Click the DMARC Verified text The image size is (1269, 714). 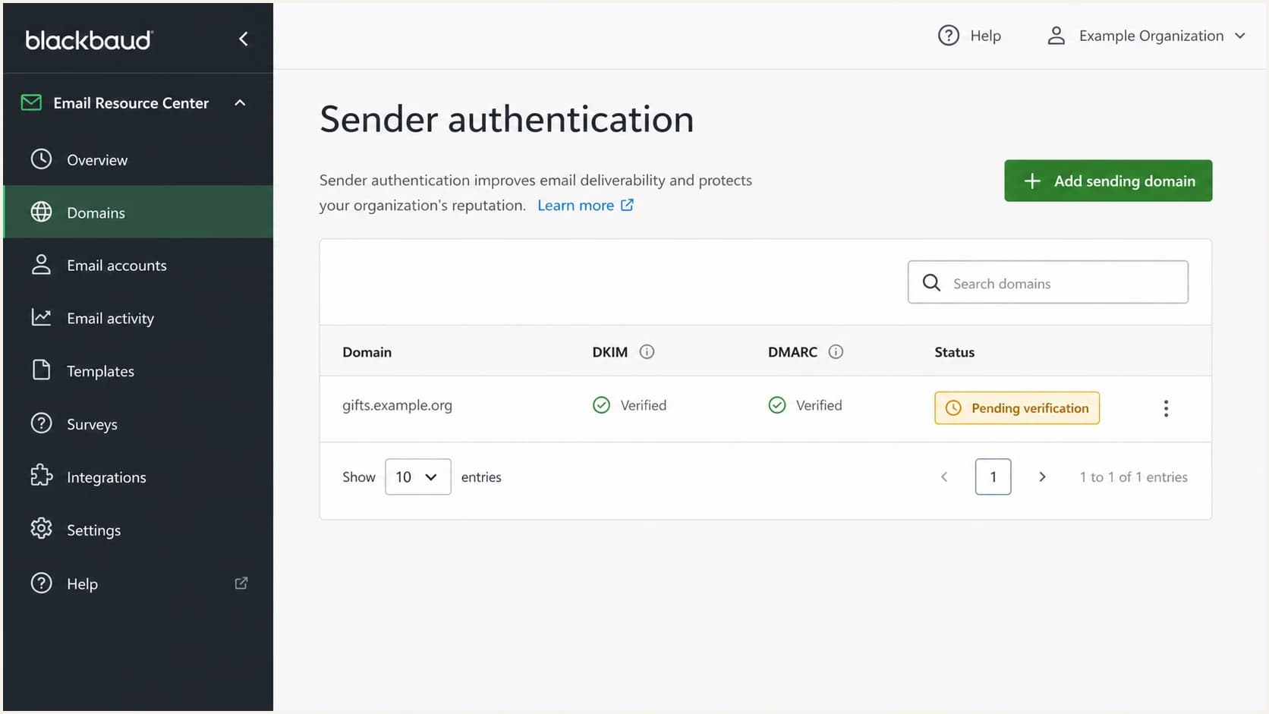[x=819, y=405]
